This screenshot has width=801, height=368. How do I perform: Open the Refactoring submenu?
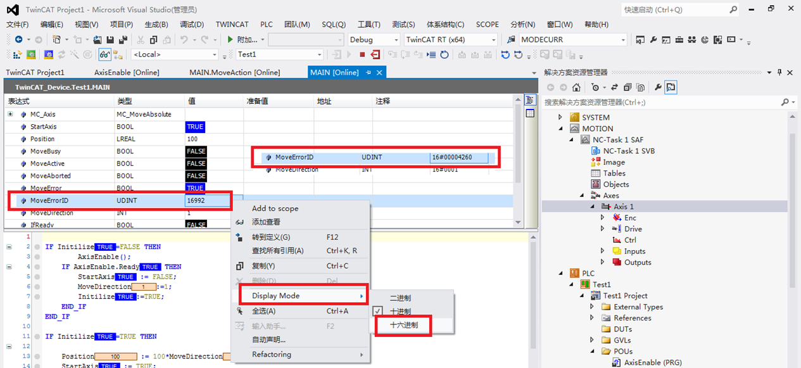click(x=300, y=354)
